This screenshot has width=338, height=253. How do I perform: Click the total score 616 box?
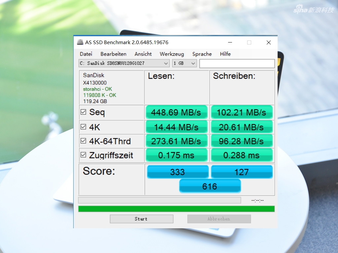click(210, 186)
